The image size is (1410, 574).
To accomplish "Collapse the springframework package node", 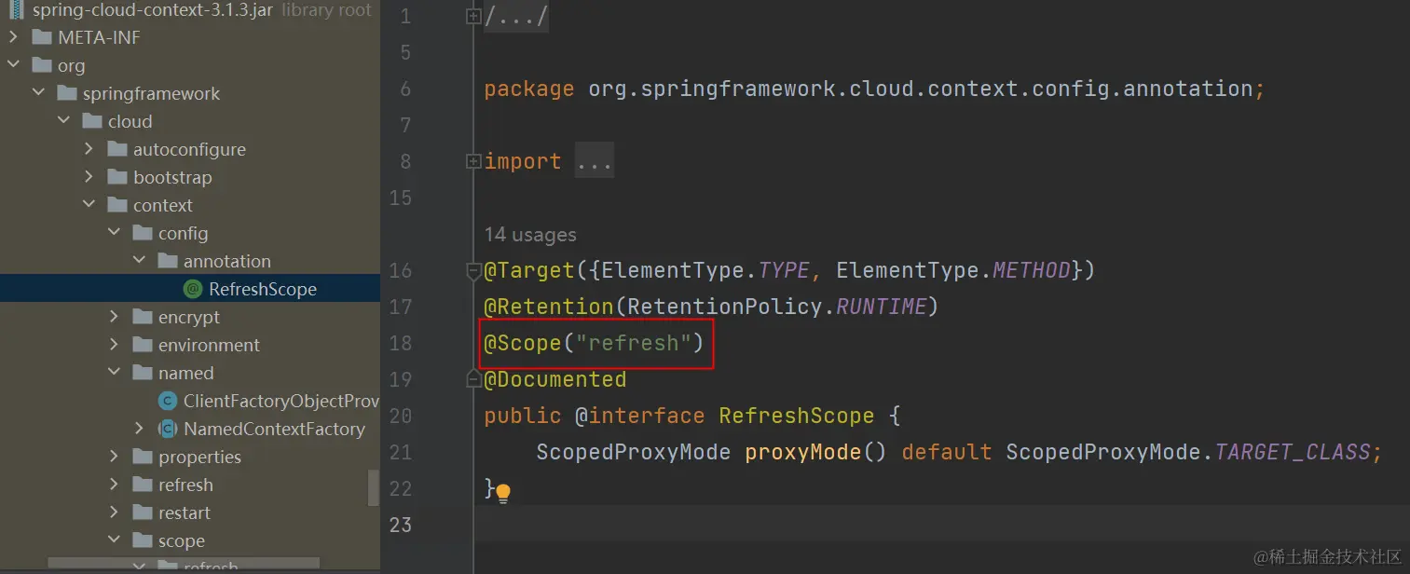I will point(38,93).
